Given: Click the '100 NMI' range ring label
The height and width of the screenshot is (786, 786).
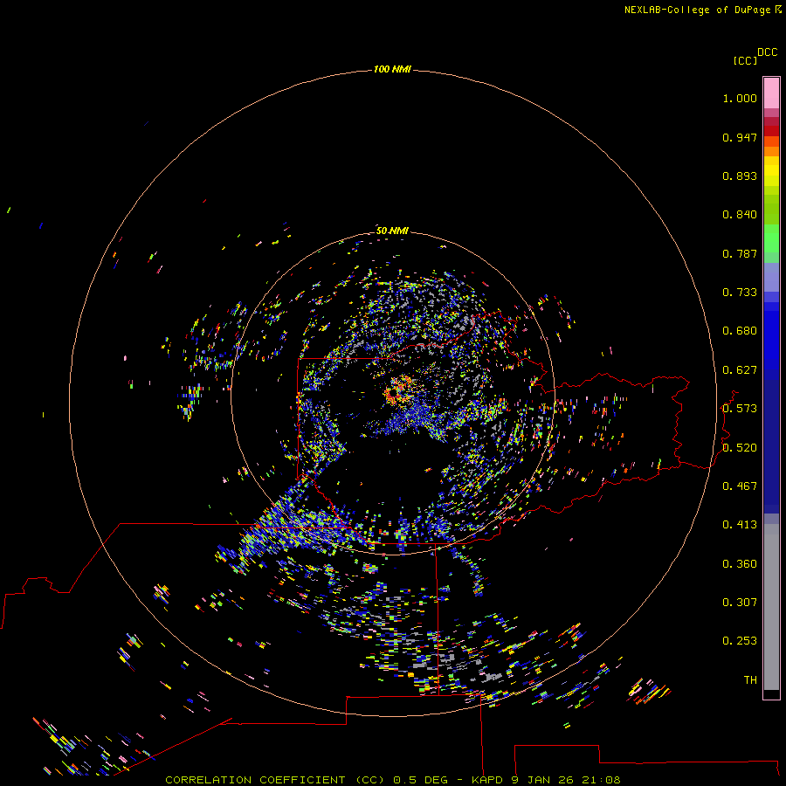Looking at the screenshot, I should 392,69.
